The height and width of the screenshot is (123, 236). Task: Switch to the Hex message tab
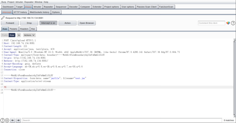[x=33, y=29]
